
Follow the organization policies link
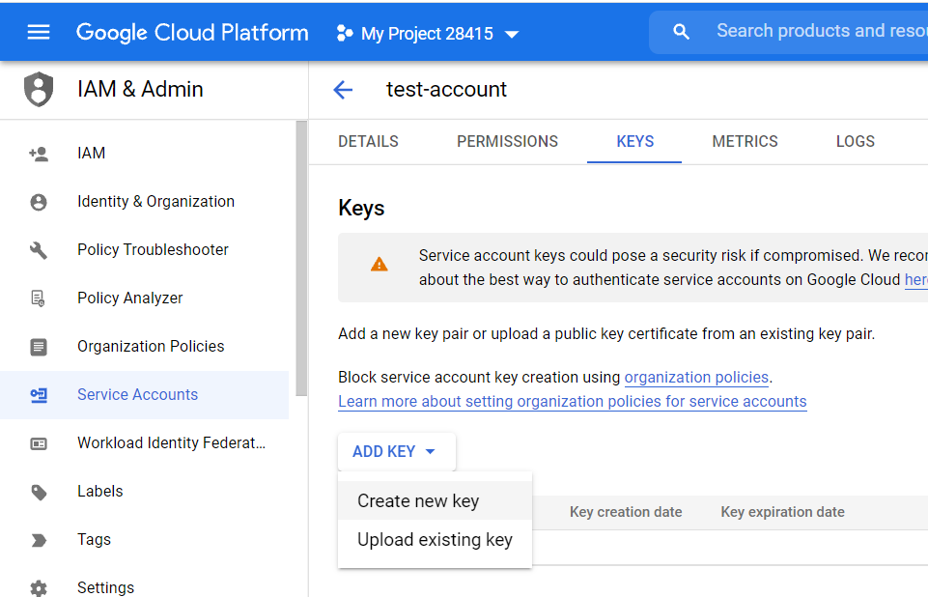696,378
